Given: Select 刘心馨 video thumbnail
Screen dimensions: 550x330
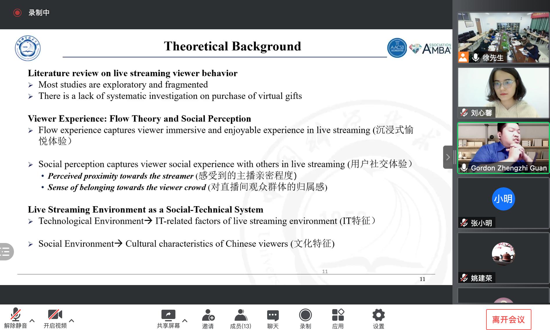Looking at the screenshot, I should (x=503, y=93).
